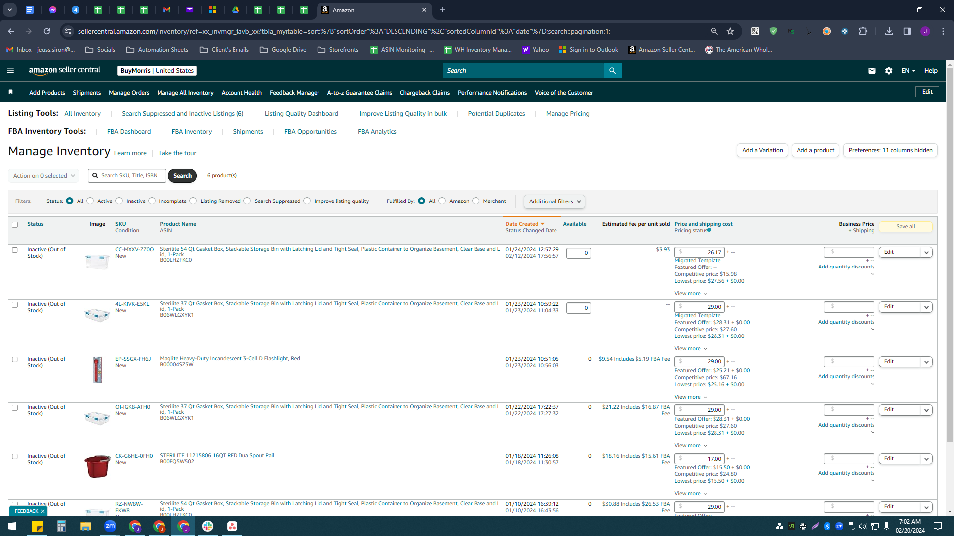Open the settings gear icon
Viewport: 954px width, 536px height.
click(x=889, y=71)
